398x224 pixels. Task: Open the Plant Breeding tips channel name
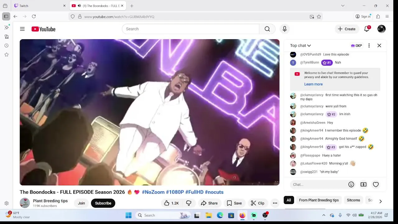click(x=50, y=201)
